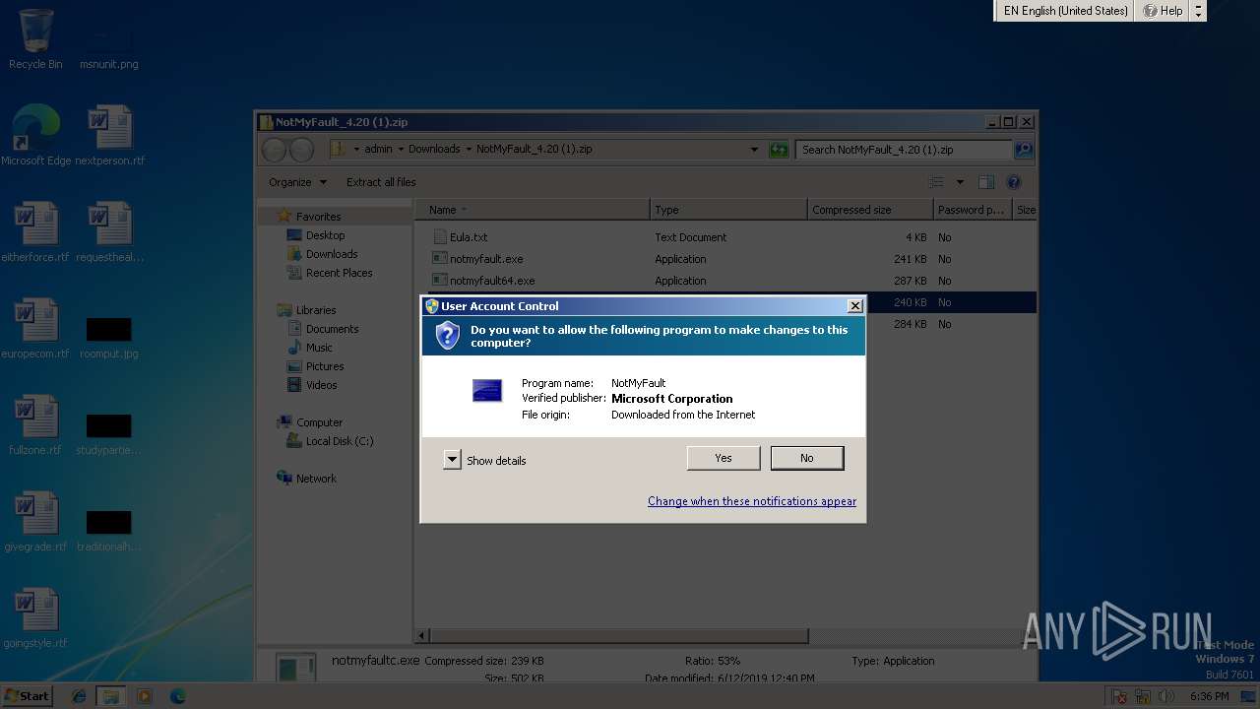Viewport: 1260px width, 709px height.
Task: Select Libraries in navigation pane
Action: click(315, 310)
